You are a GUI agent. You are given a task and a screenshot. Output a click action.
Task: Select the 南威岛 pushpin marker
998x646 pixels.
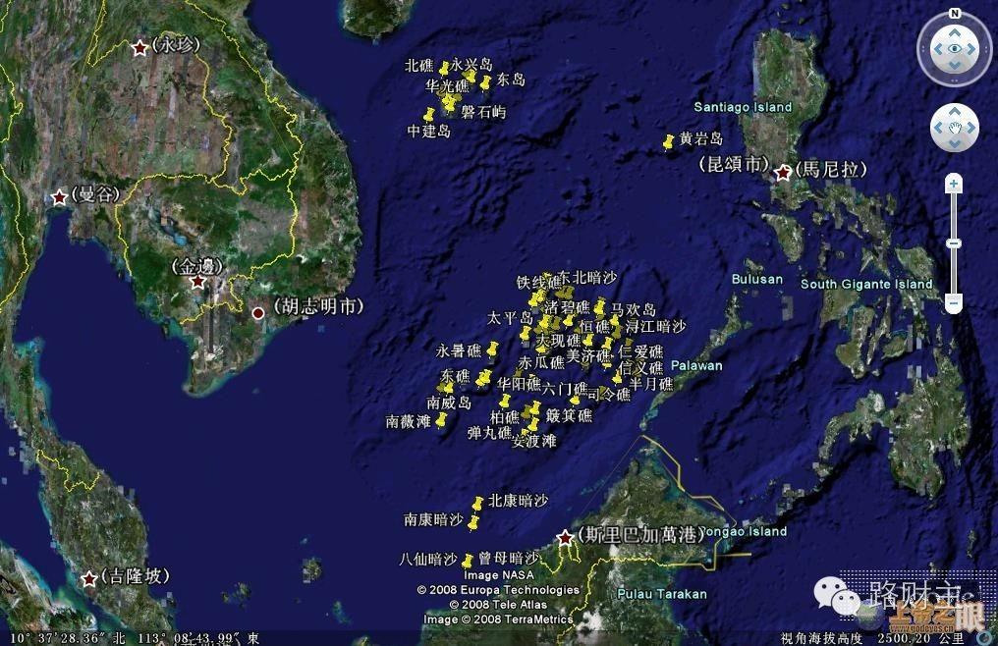pos(448,389)
